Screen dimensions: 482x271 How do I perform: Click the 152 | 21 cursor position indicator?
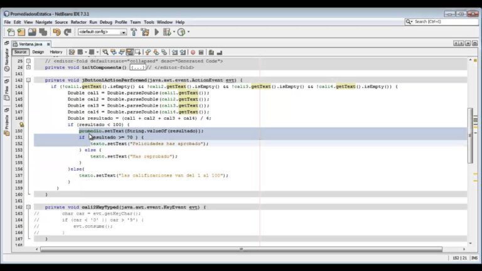click(459, 258)
